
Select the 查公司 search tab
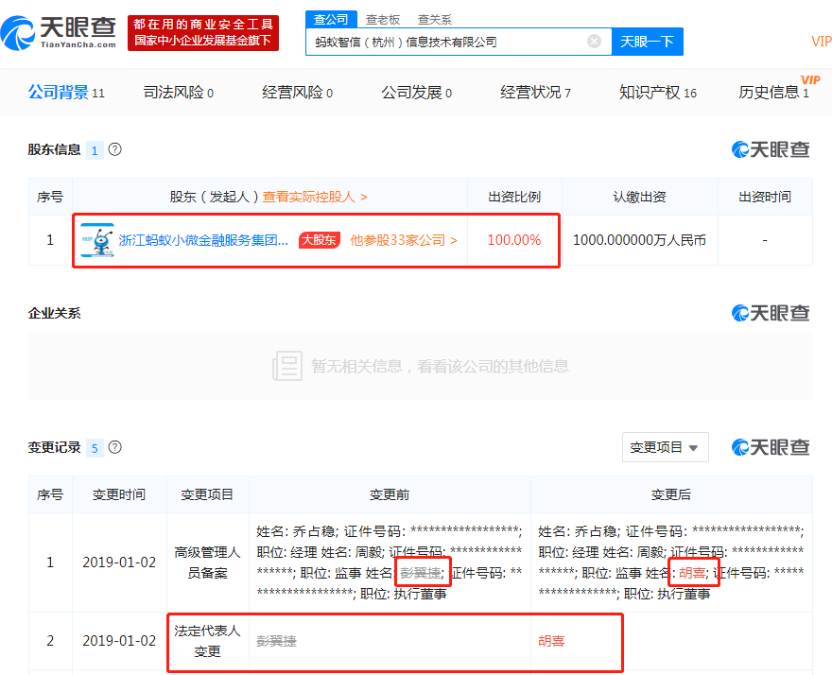(331, 19)
